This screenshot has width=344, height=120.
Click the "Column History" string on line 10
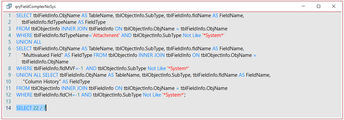[42, 82]
